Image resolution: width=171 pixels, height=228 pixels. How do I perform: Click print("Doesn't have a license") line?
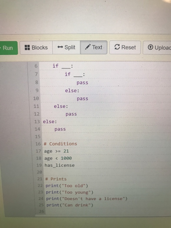pos(87,199)
